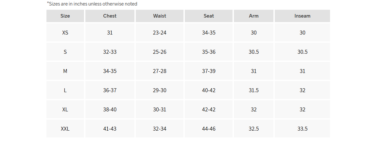367x156 pixels.
Task: Select the M size cell
Action: click(x=65, y=71)
